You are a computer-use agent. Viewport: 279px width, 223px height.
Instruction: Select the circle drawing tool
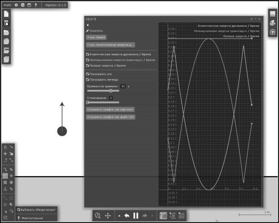point(11,182)
